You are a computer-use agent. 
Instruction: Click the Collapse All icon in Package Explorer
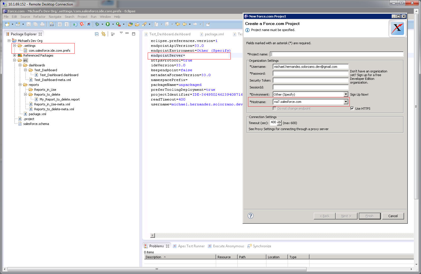(x=97, y=34)
